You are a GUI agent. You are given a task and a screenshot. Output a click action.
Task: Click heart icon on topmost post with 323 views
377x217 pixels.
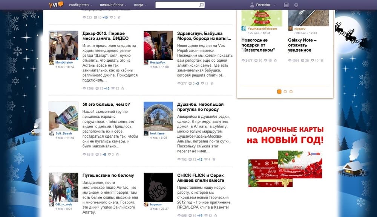tap(111, 17)
